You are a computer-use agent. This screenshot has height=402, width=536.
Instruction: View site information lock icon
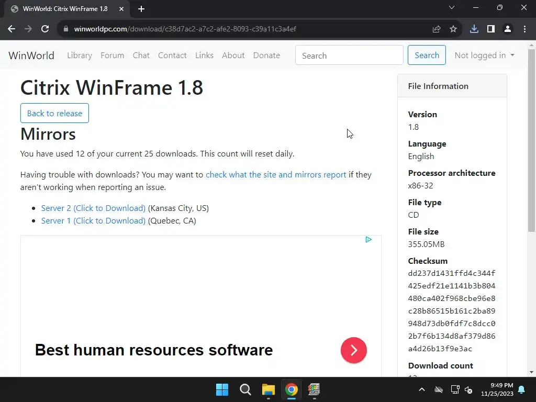point(66,29)
